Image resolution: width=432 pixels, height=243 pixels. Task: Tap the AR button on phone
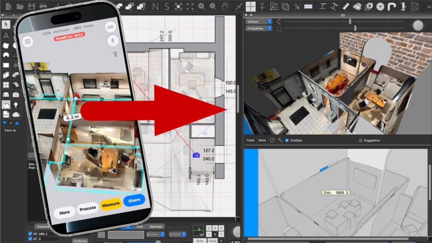coord(111,27)
